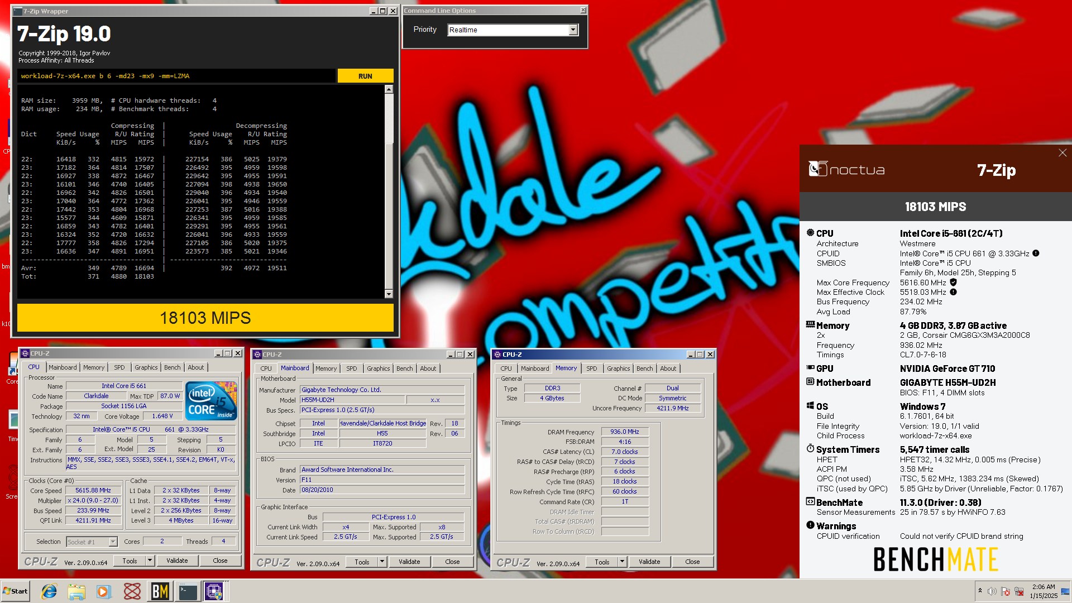
Task: Click the Max Effective Clock warning icon
Action: point(954,292)
